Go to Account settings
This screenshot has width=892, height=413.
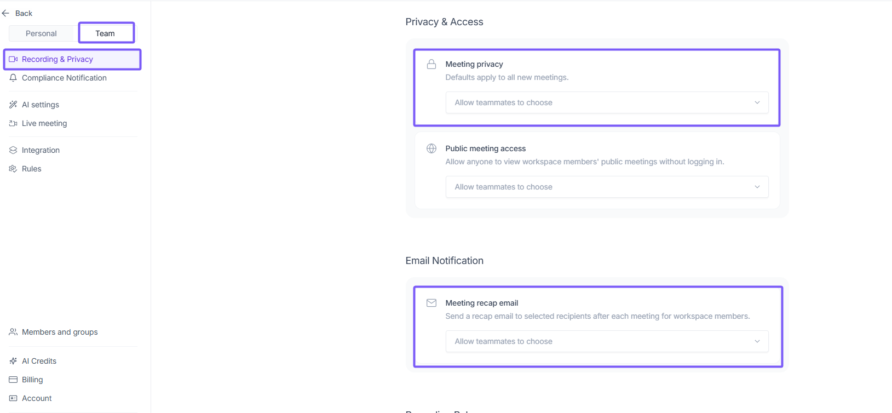37,398
